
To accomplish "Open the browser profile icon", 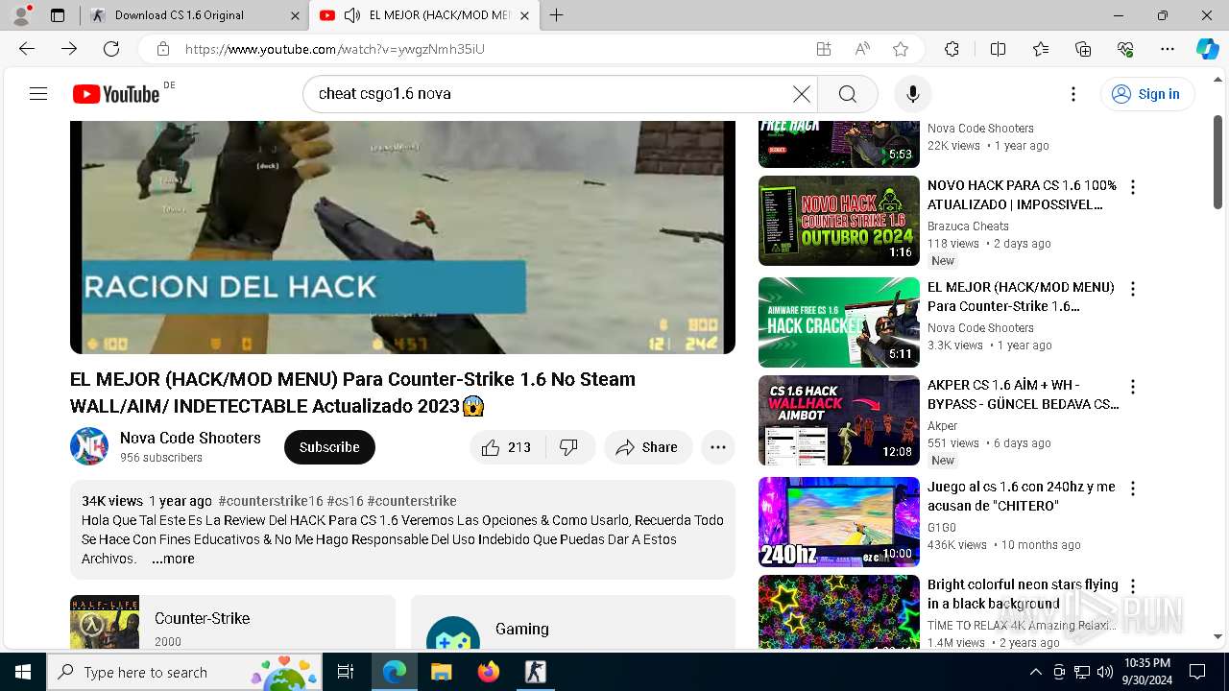I will 21,15.
